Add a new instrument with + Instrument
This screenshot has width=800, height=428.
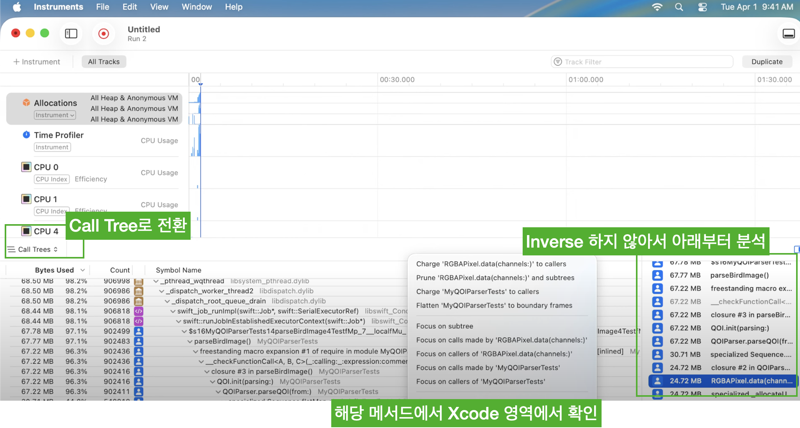(x=37, y=62)
